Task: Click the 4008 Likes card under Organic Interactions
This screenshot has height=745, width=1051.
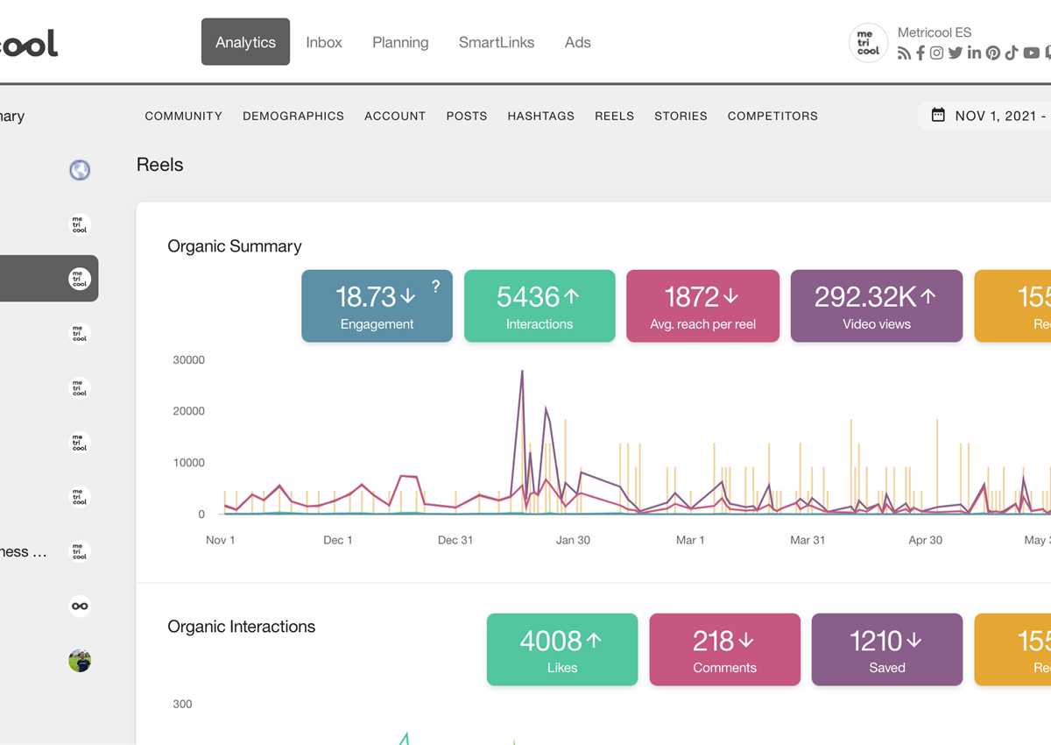Action: pos(561,649)
